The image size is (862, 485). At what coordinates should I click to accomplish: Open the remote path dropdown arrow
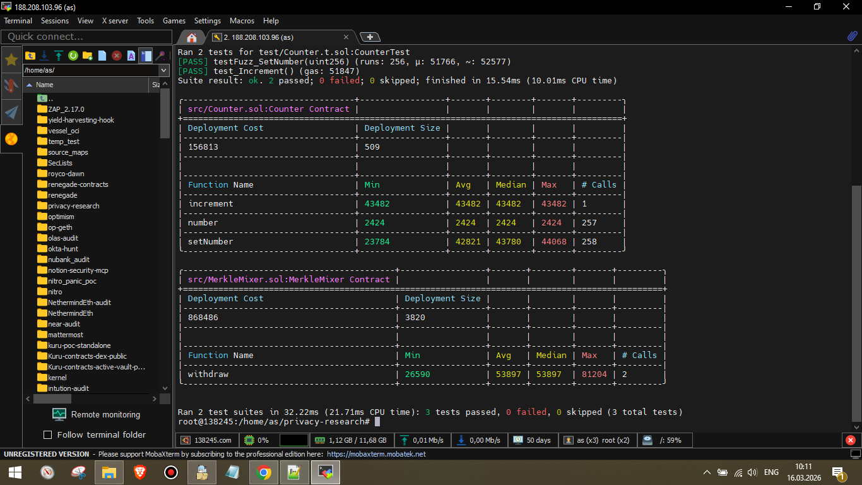(x=164, y=70)
